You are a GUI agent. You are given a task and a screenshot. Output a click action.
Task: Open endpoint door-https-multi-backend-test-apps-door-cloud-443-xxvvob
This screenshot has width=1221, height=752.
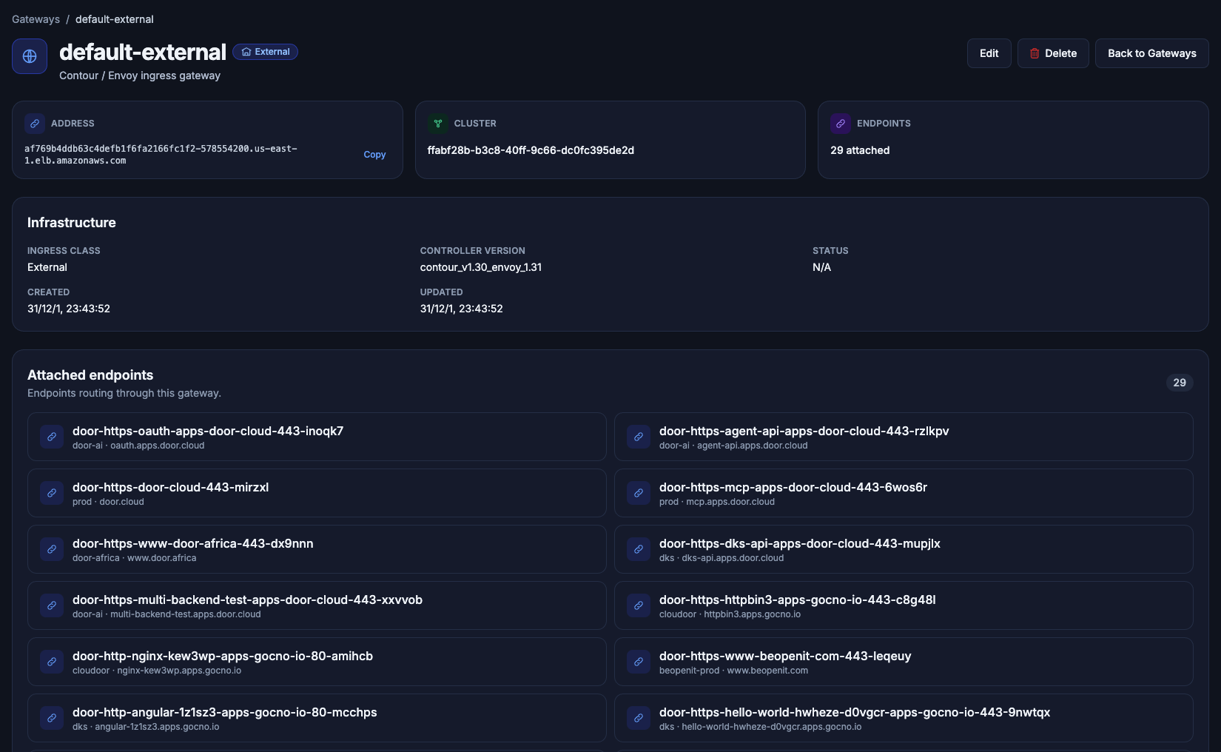click(x=317, y=605)
